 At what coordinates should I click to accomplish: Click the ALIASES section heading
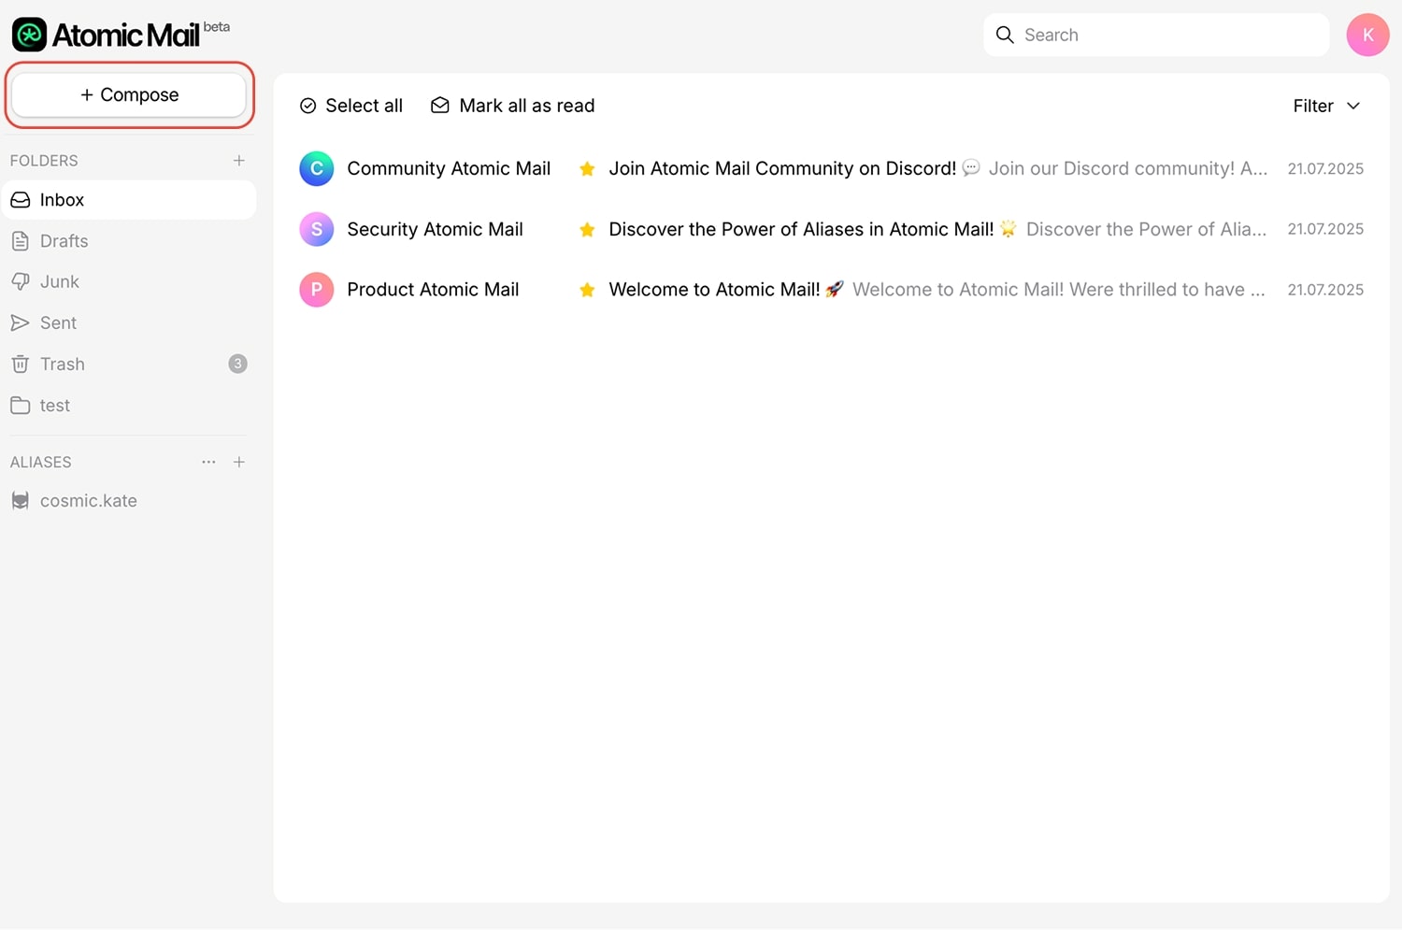tap(40, 462)
